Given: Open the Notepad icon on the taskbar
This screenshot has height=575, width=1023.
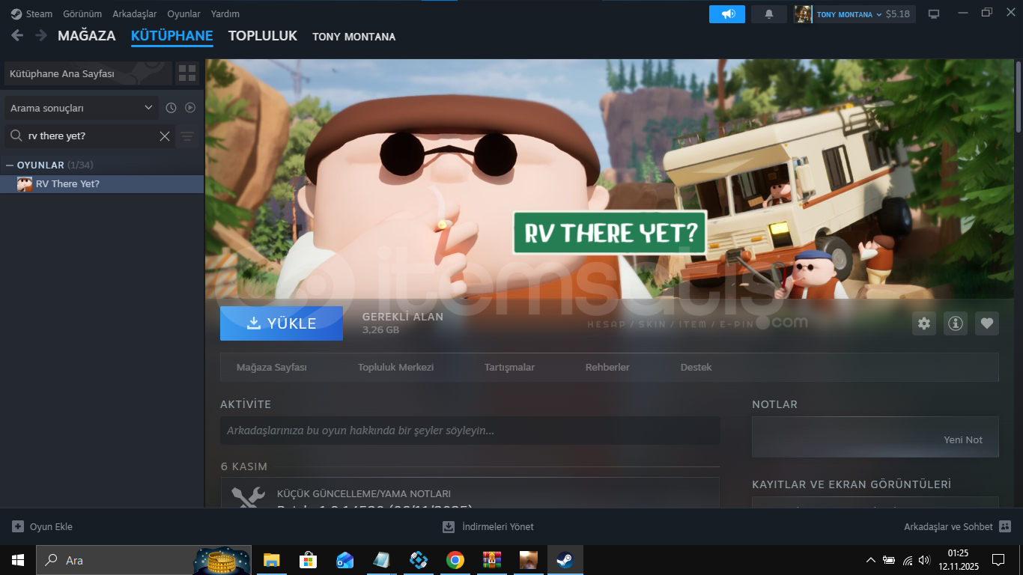Looking at the screenshot, I should [x=381, y=560].
